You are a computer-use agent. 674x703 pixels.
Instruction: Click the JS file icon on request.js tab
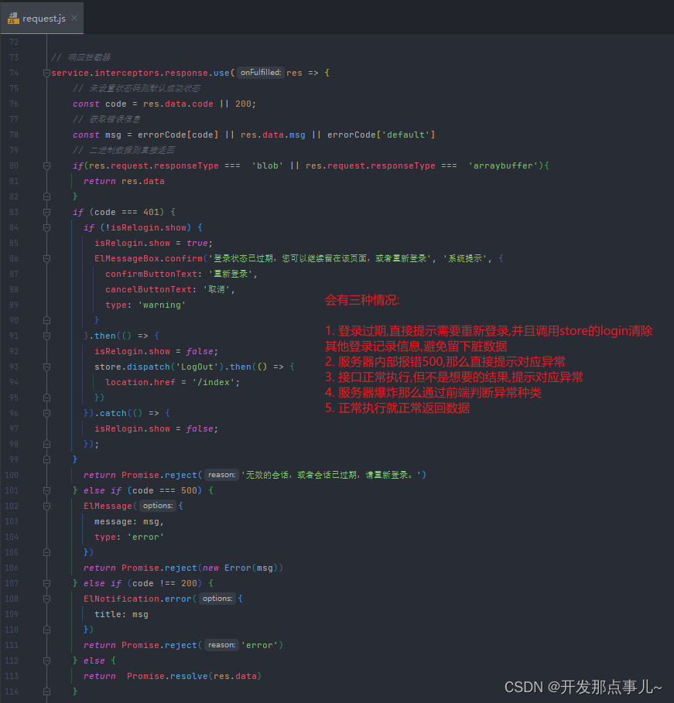(x=13, y=19)
